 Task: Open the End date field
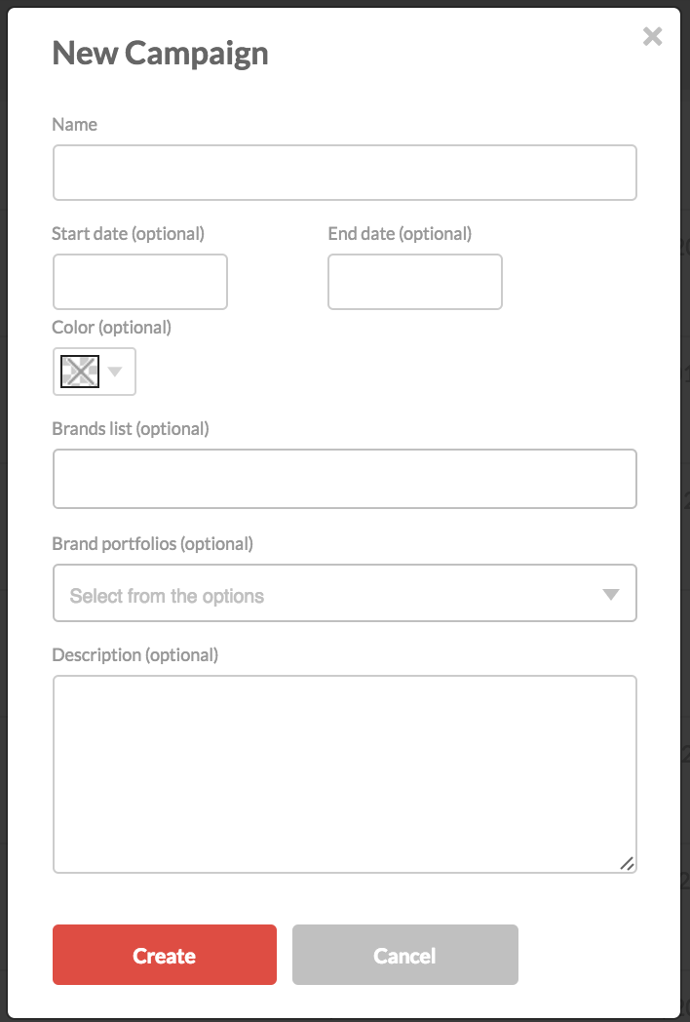pos(415,282)
